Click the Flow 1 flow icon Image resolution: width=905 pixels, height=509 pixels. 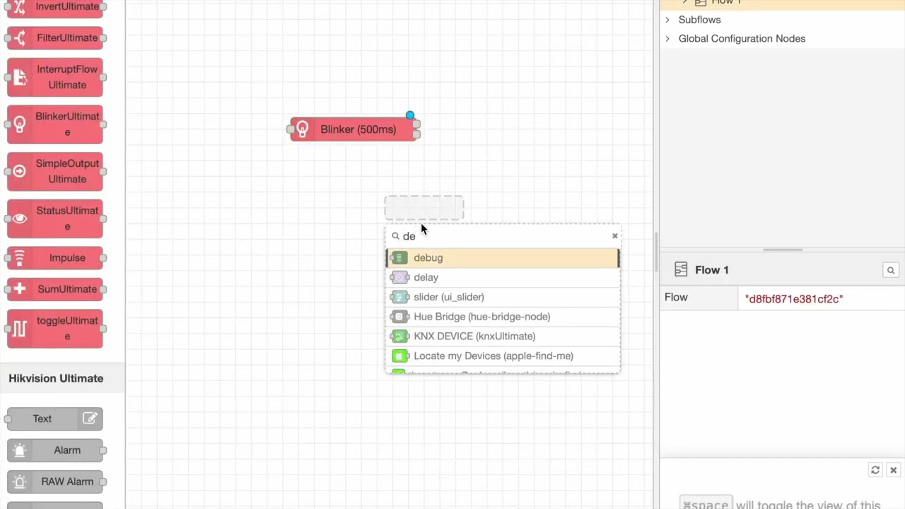tap(681, 269)
